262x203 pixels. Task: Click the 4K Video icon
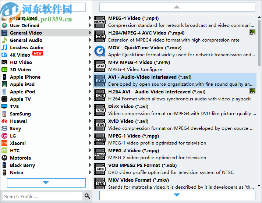click(x=4, y=55)
